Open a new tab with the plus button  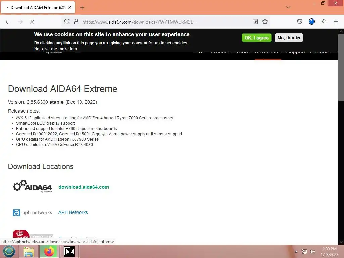82,8
